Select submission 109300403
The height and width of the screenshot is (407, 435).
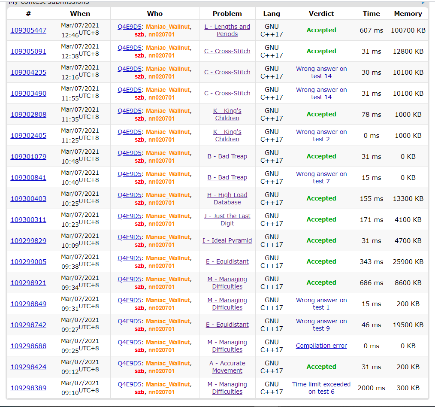28,199
